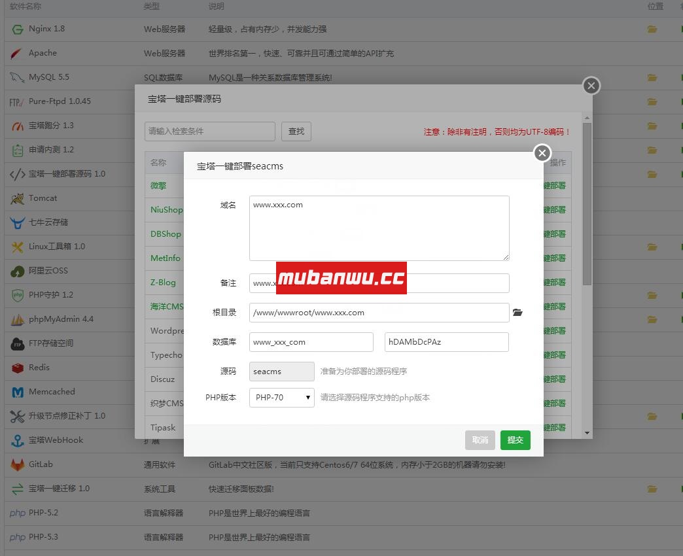Image resolution: width=683 pixels, height=556 pixels.
Task: Click the Tomcat cat icon
Action: tap(18, 199)
